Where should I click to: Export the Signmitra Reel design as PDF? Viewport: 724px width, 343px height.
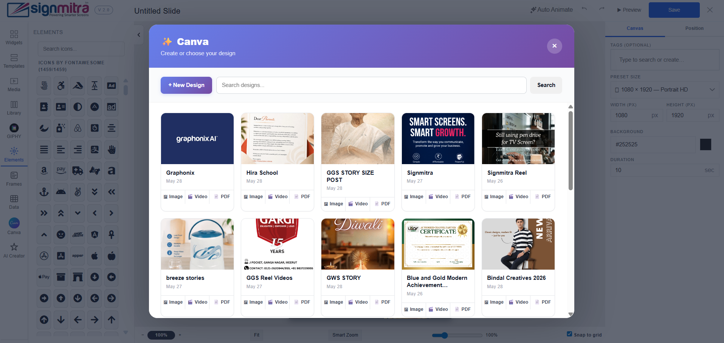[x=543, y=197]
